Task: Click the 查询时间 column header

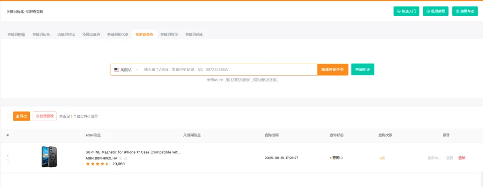Action: click(x=271, y=135)
